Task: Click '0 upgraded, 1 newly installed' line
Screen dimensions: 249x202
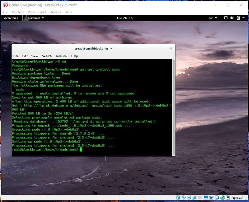Action: pos(74,94)
